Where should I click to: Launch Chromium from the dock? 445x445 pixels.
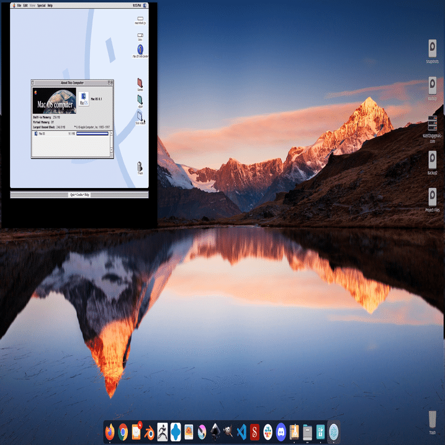[x=123, y=432]
